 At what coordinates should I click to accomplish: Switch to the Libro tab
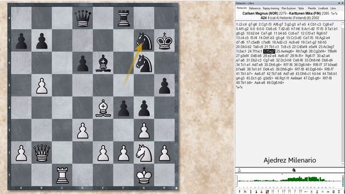pos(333,8)
